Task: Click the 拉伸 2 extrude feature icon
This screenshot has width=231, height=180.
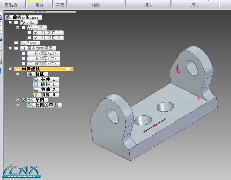Action: 36,90
